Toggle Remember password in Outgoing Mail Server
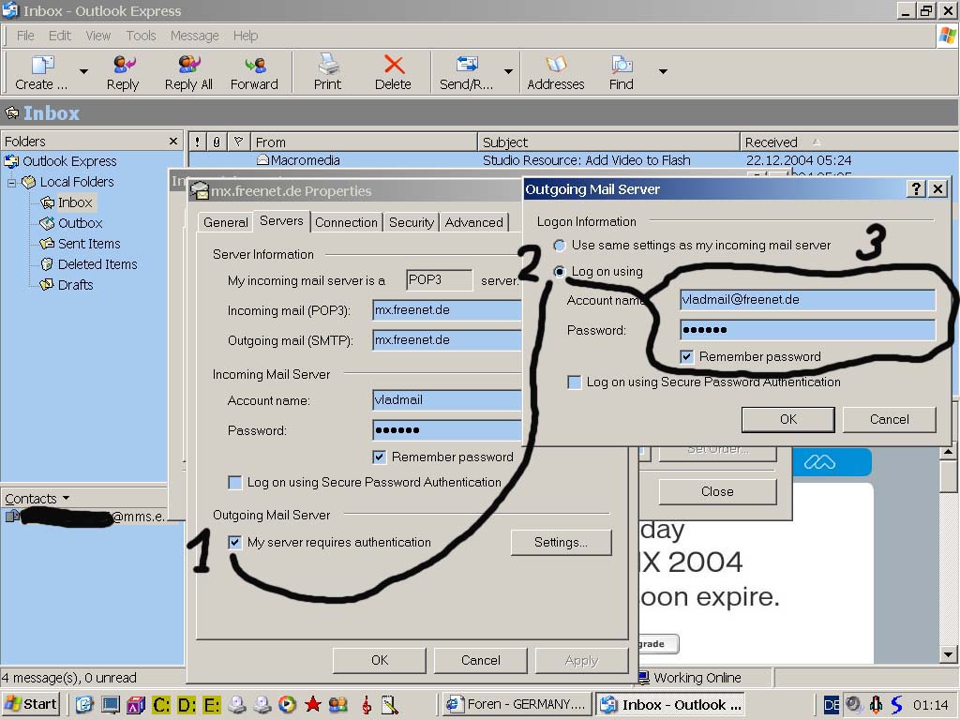This screenshot has height=720, width=960. pos(687,357)
